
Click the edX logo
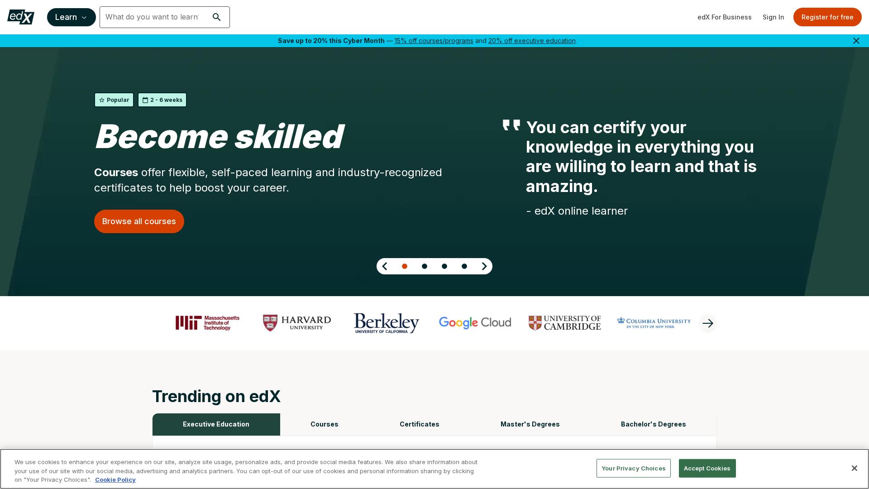tap(21, 17)
